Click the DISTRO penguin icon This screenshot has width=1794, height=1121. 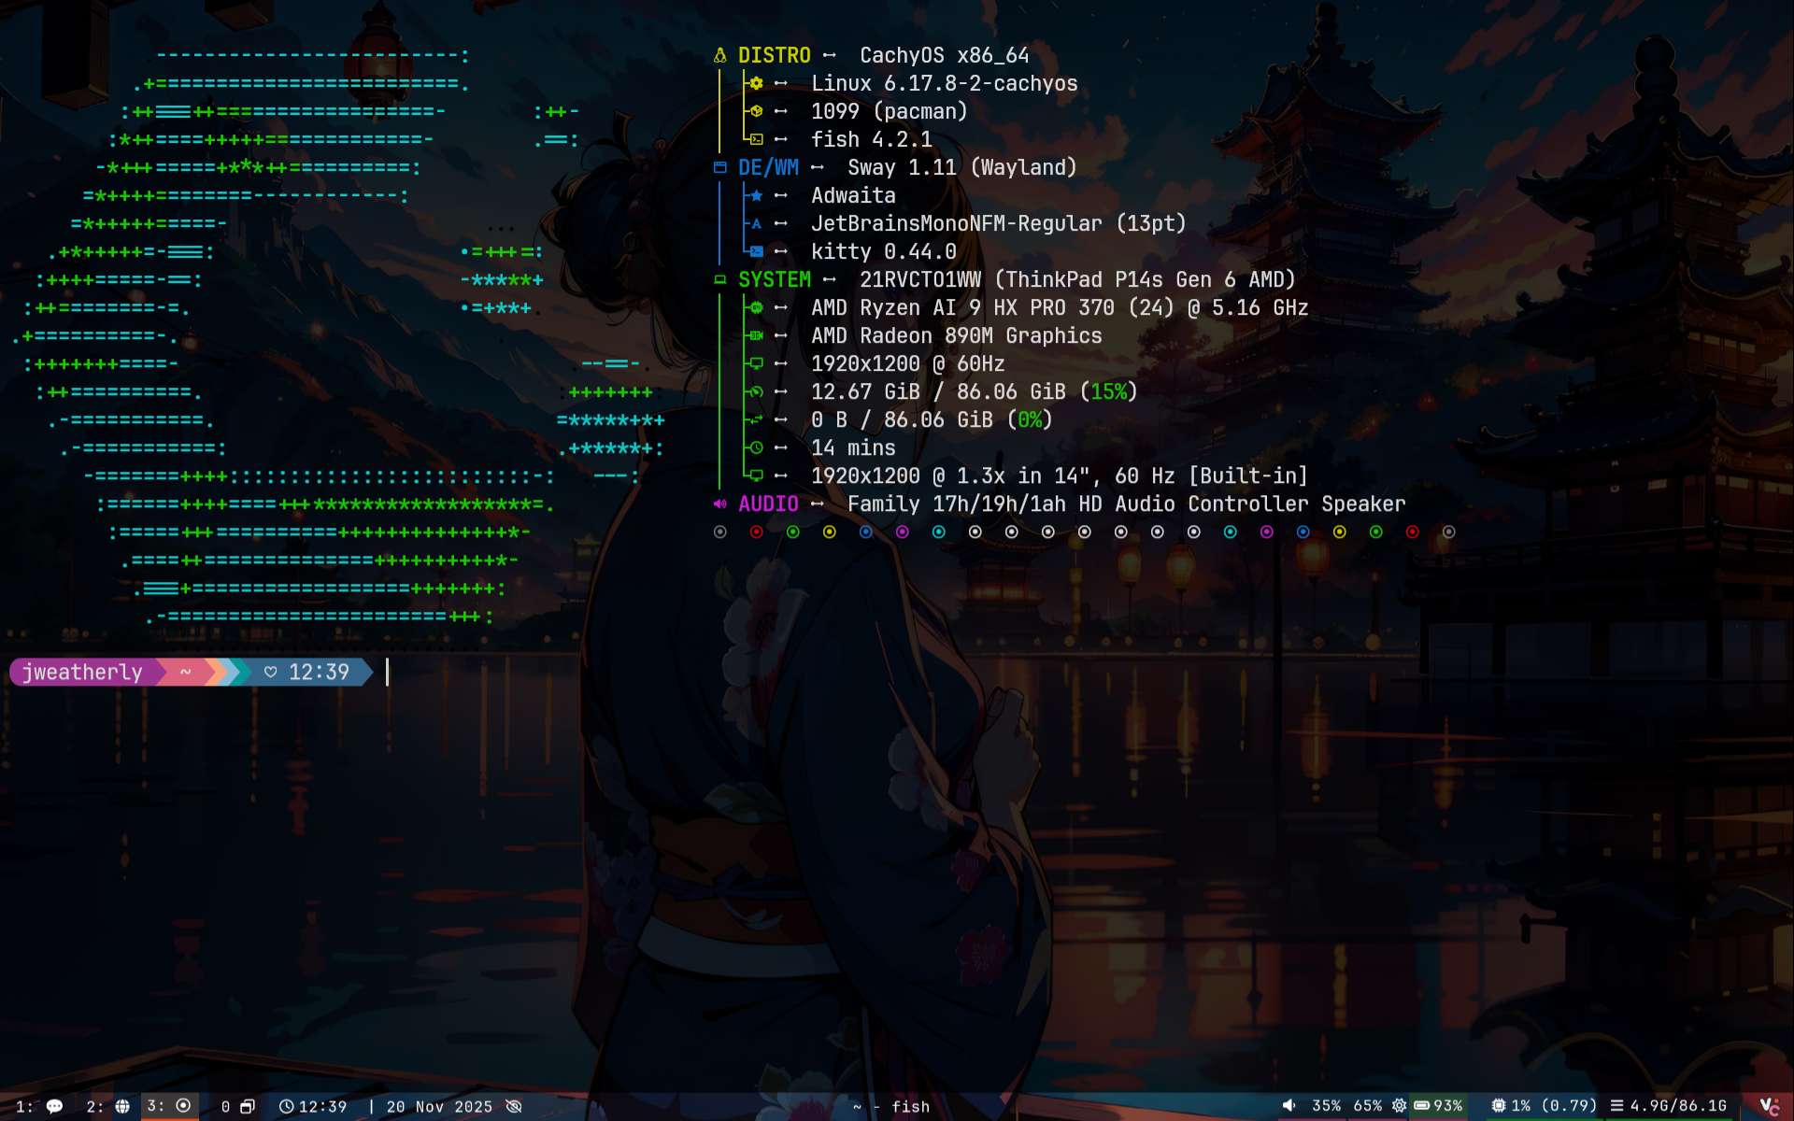point(719,55)
